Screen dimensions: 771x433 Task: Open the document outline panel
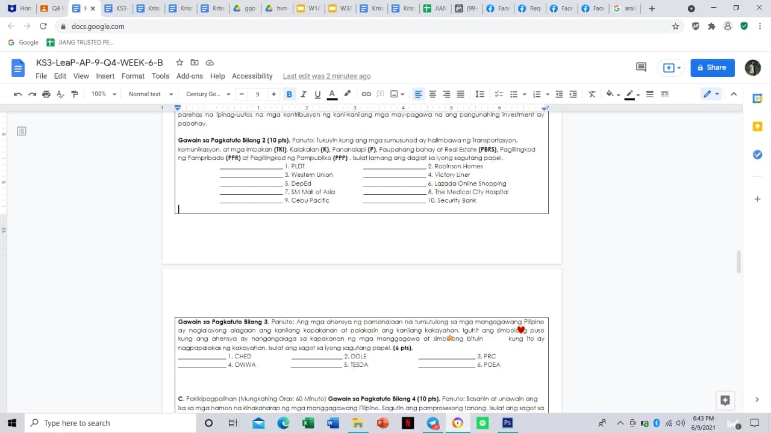pyautogui.click(x=22, y=131)
